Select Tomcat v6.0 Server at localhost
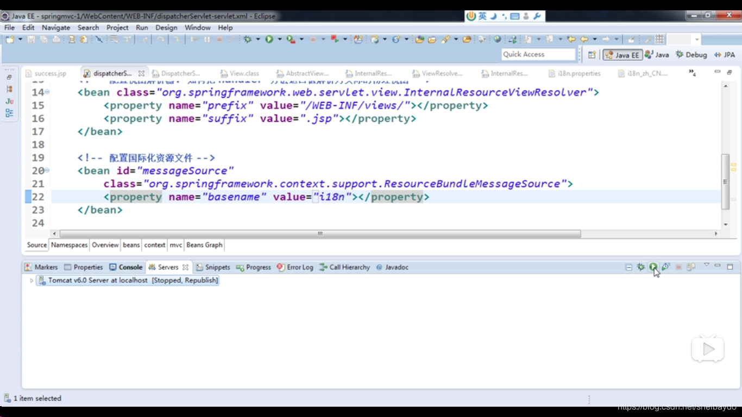Viewport: 742px width, 417px height. click(x=128, y=281)
